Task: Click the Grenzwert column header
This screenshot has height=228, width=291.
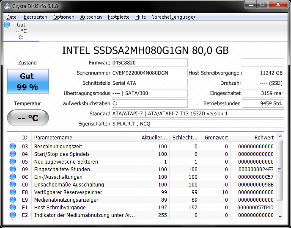Action: click(x=215, y=137)
